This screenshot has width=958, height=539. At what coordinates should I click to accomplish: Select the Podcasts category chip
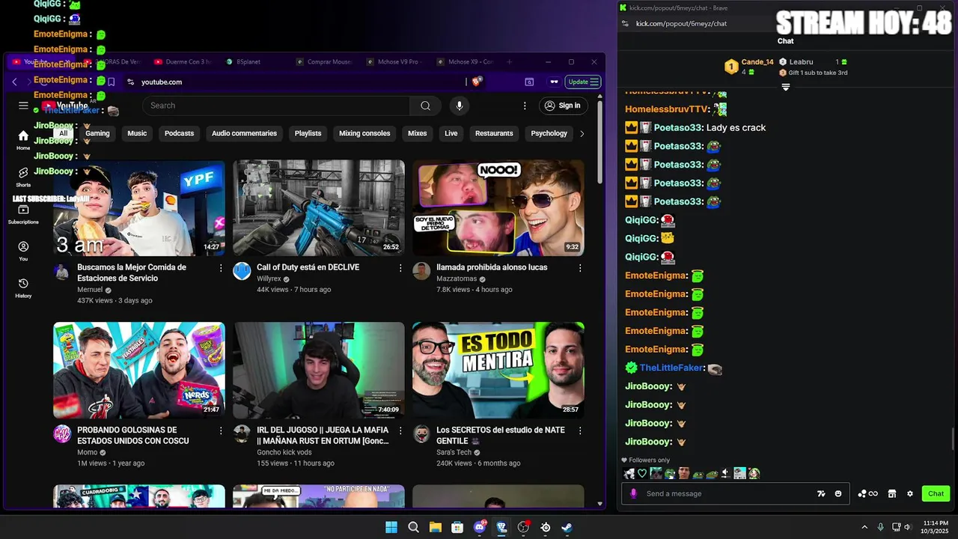pos(179,133)
